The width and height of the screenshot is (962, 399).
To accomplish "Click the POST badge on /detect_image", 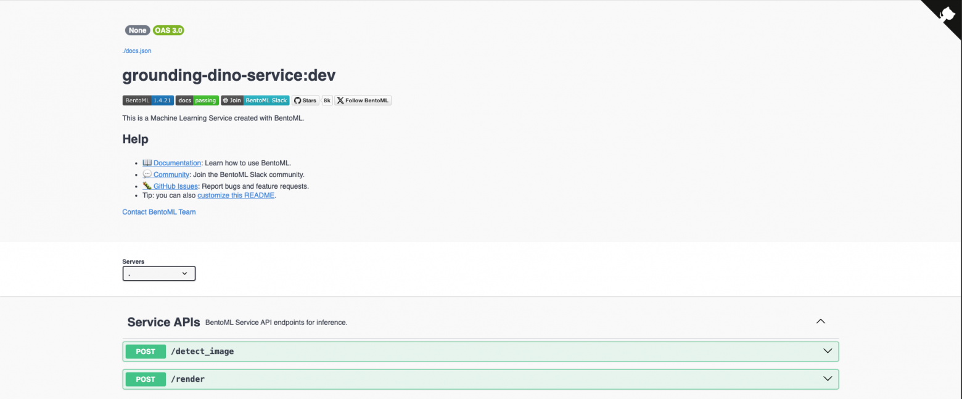I will (x=145, y=351).
